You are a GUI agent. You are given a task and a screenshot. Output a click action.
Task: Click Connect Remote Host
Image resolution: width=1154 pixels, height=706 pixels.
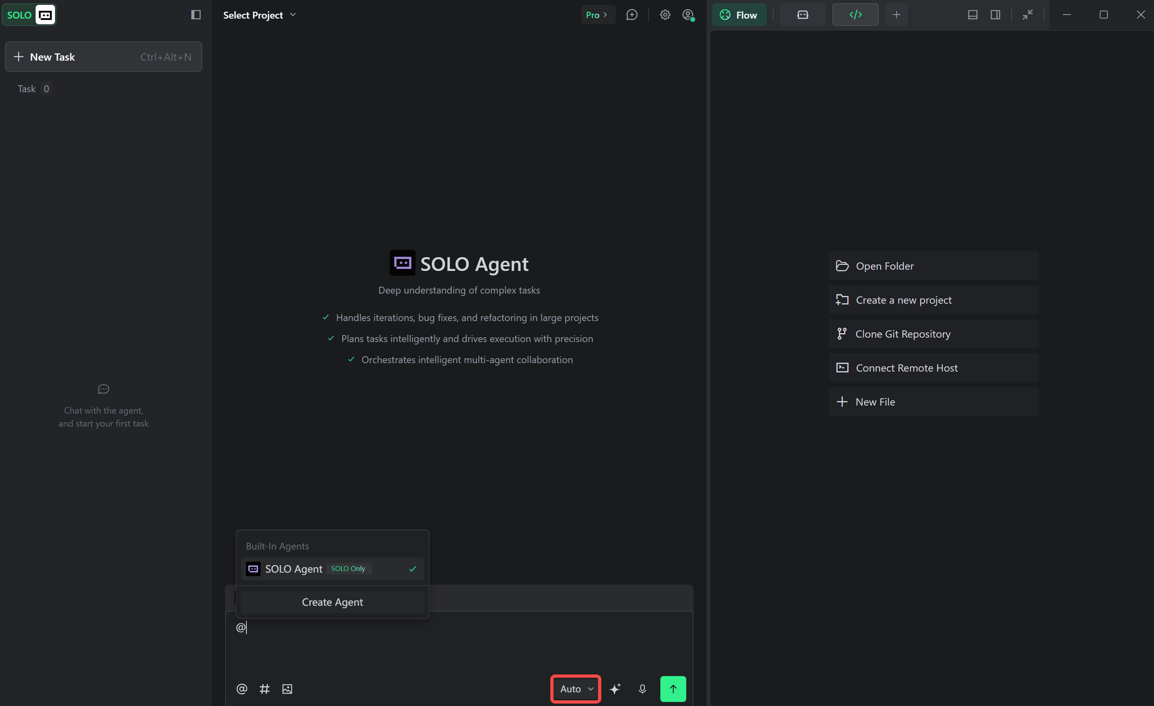point(933,368)
